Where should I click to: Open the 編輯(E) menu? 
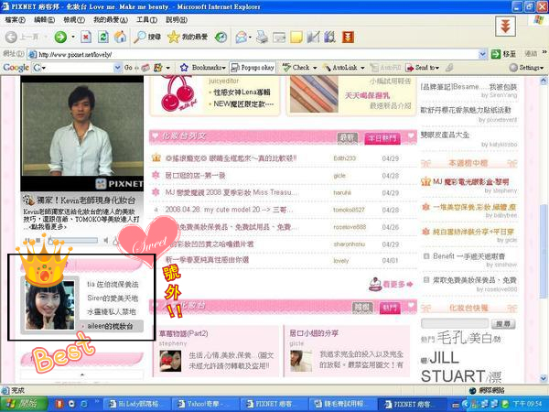coord(45,20)
